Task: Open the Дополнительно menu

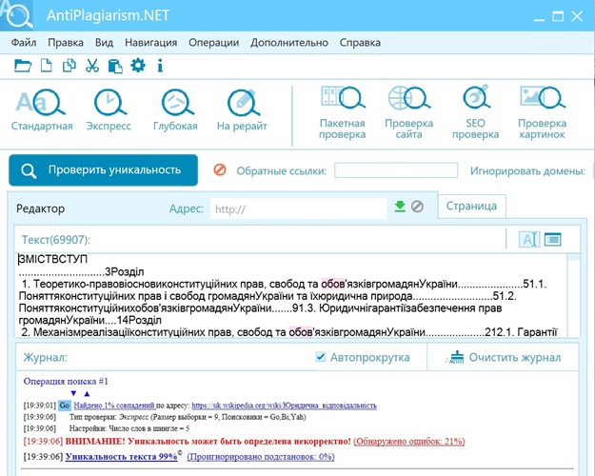Action: (x=289, y=43)
